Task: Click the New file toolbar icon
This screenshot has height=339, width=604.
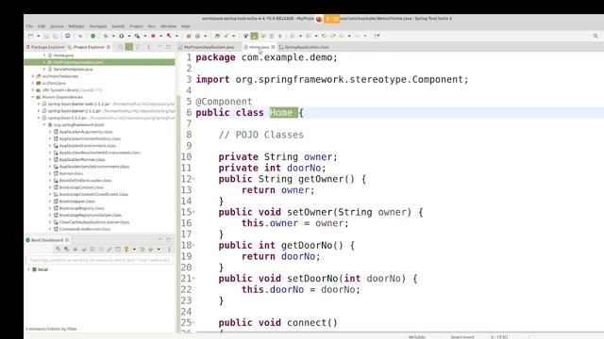Action: tap(30, 36)
